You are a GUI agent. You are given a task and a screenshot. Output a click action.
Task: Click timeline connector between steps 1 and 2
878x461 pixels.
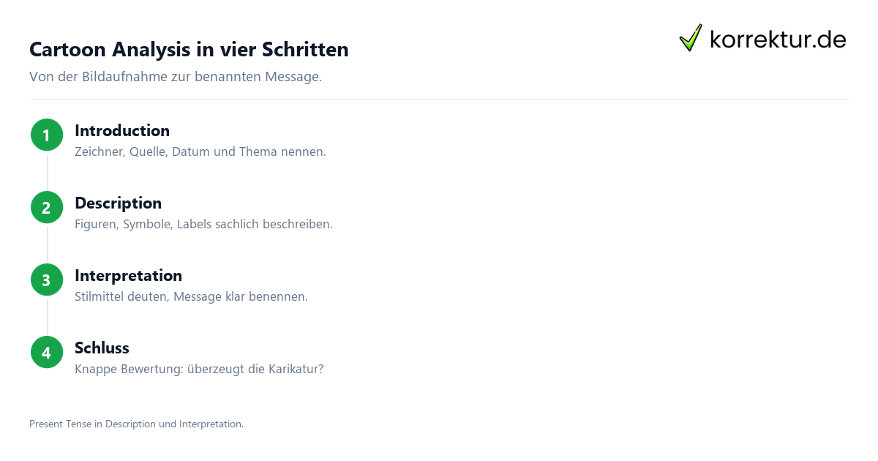click(x=47, y=171)
